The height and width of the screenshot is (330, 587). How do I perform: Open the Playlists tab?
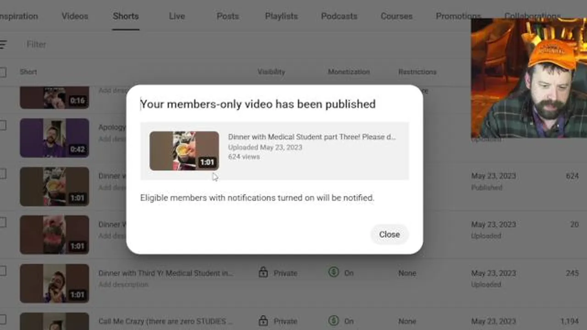click(281, 16)
